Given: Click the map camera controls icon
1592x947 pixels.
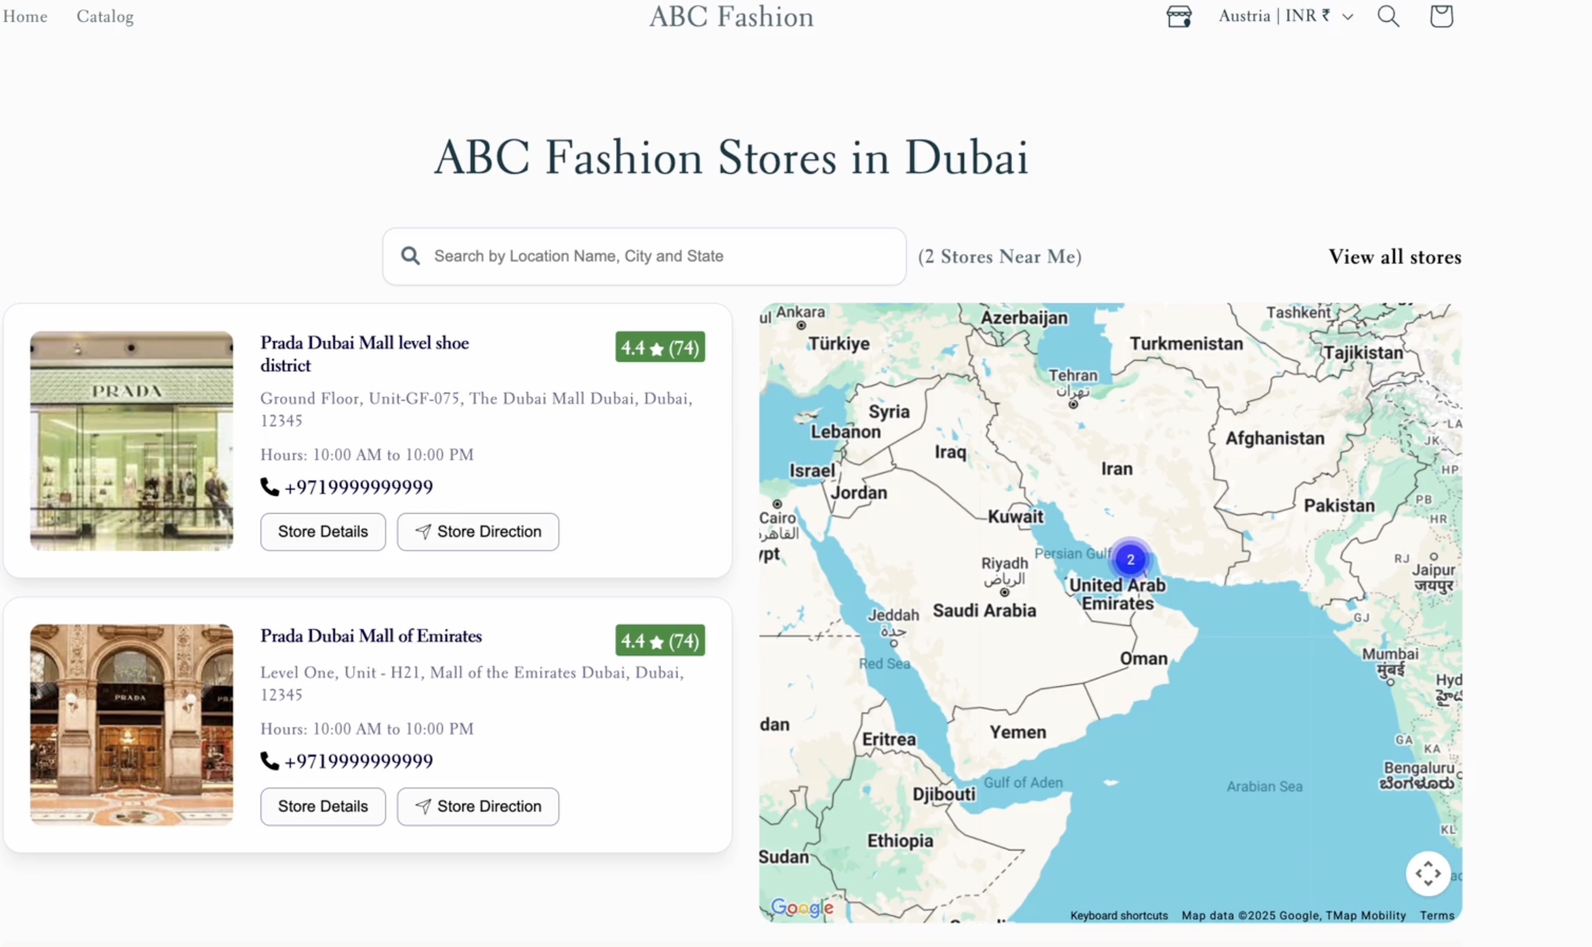Looking at the screenshot, I should [x=1427, y=873].
